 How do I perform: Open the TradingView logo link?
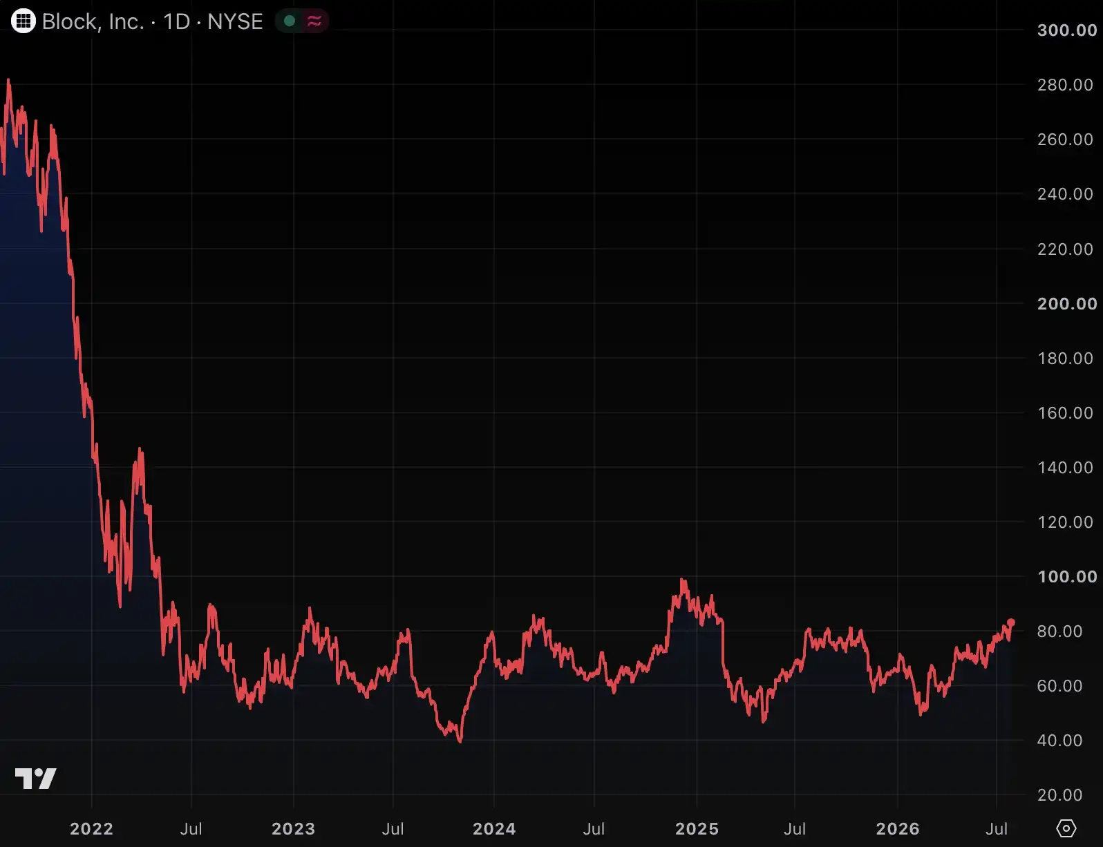[36, 779]
